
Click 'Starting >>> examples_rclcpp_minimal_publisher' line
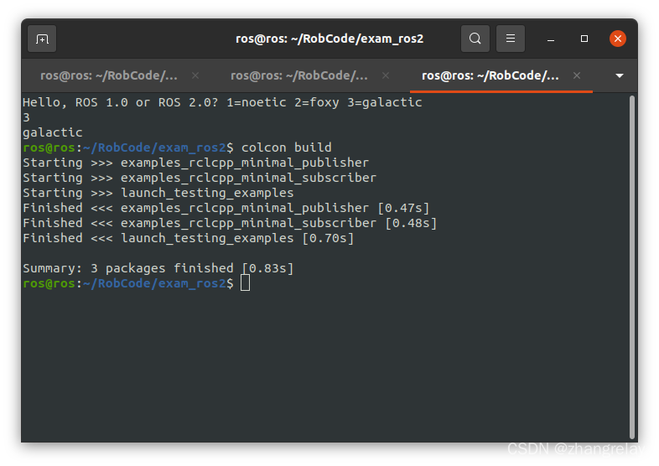pos(196,163)
